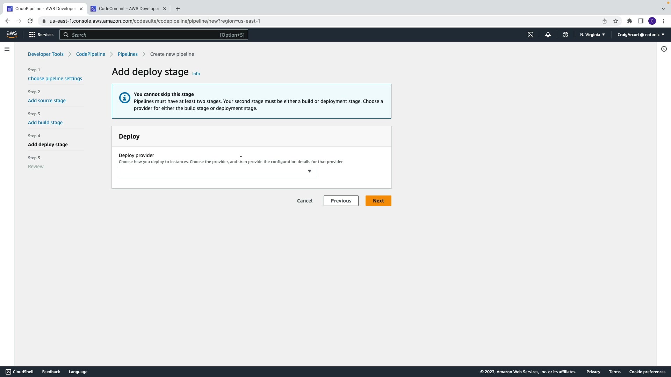Switch to the CodeCommit browser tab

point(128,9)
